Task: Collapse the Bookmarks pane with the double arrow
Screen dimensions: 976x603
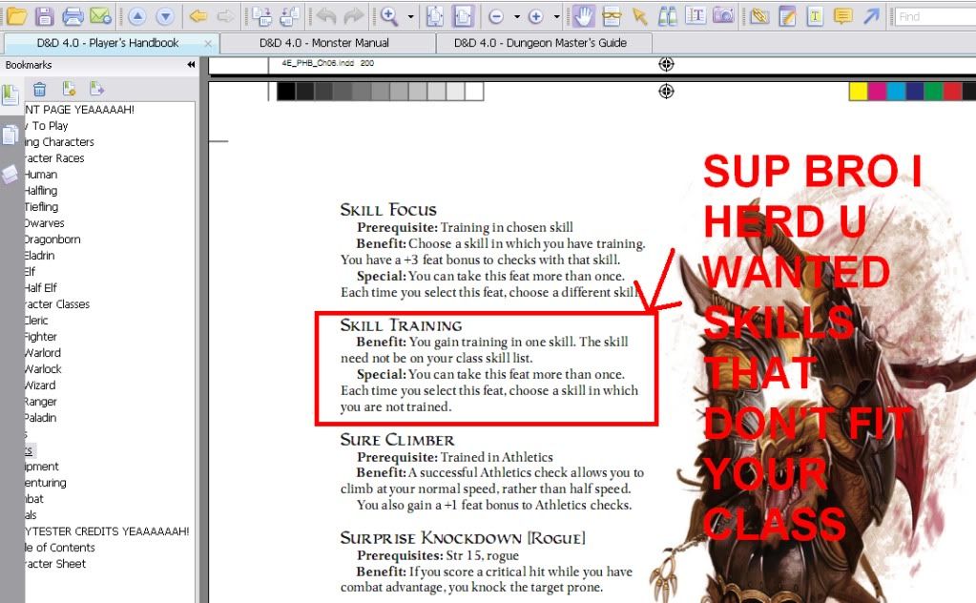Action: 191,65
